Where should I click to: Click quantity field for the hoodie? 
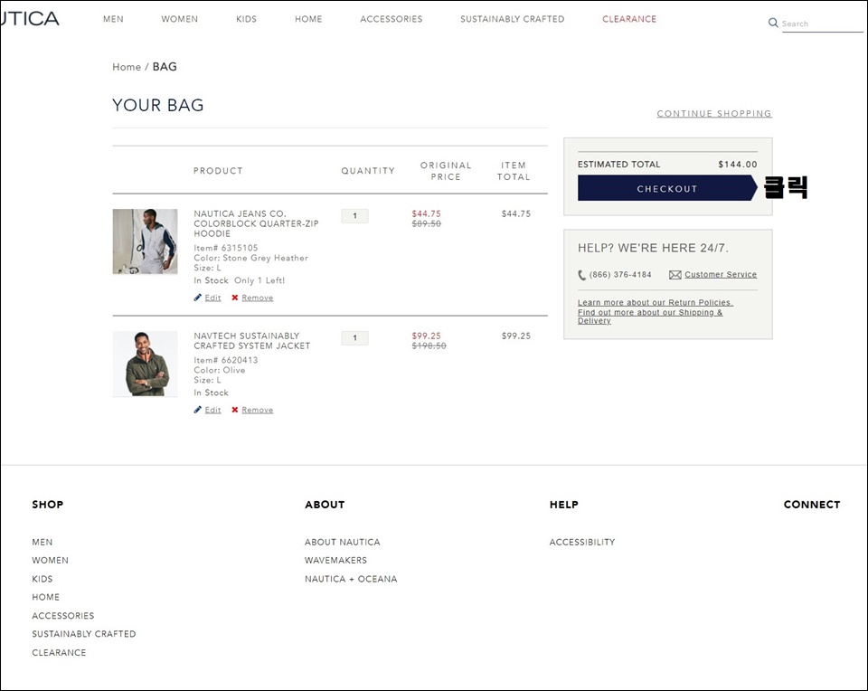pyautogui.click(x=354, y=216)
